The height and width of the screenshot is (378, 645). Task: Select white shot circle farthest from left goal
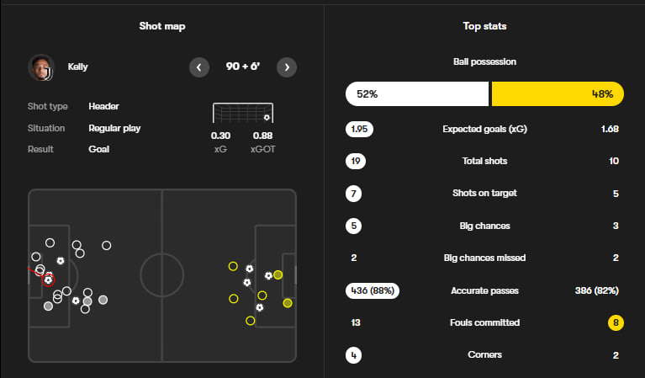coord(106,246)
